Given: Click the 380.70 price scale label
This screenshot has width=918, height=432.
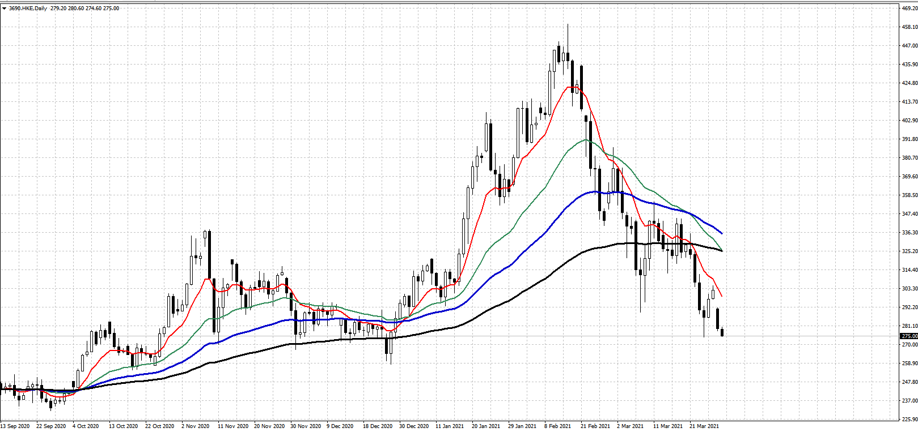Looking at the screenshot, I should click(909, 158).
